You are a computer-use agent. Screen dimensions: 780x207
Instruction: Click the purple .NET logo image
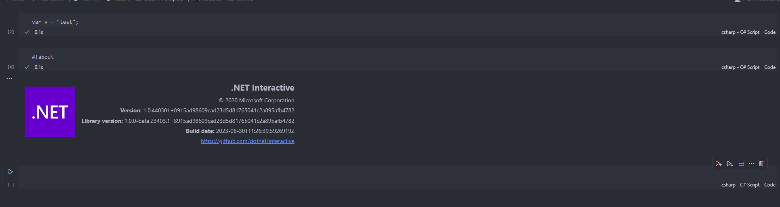[50, 112]
